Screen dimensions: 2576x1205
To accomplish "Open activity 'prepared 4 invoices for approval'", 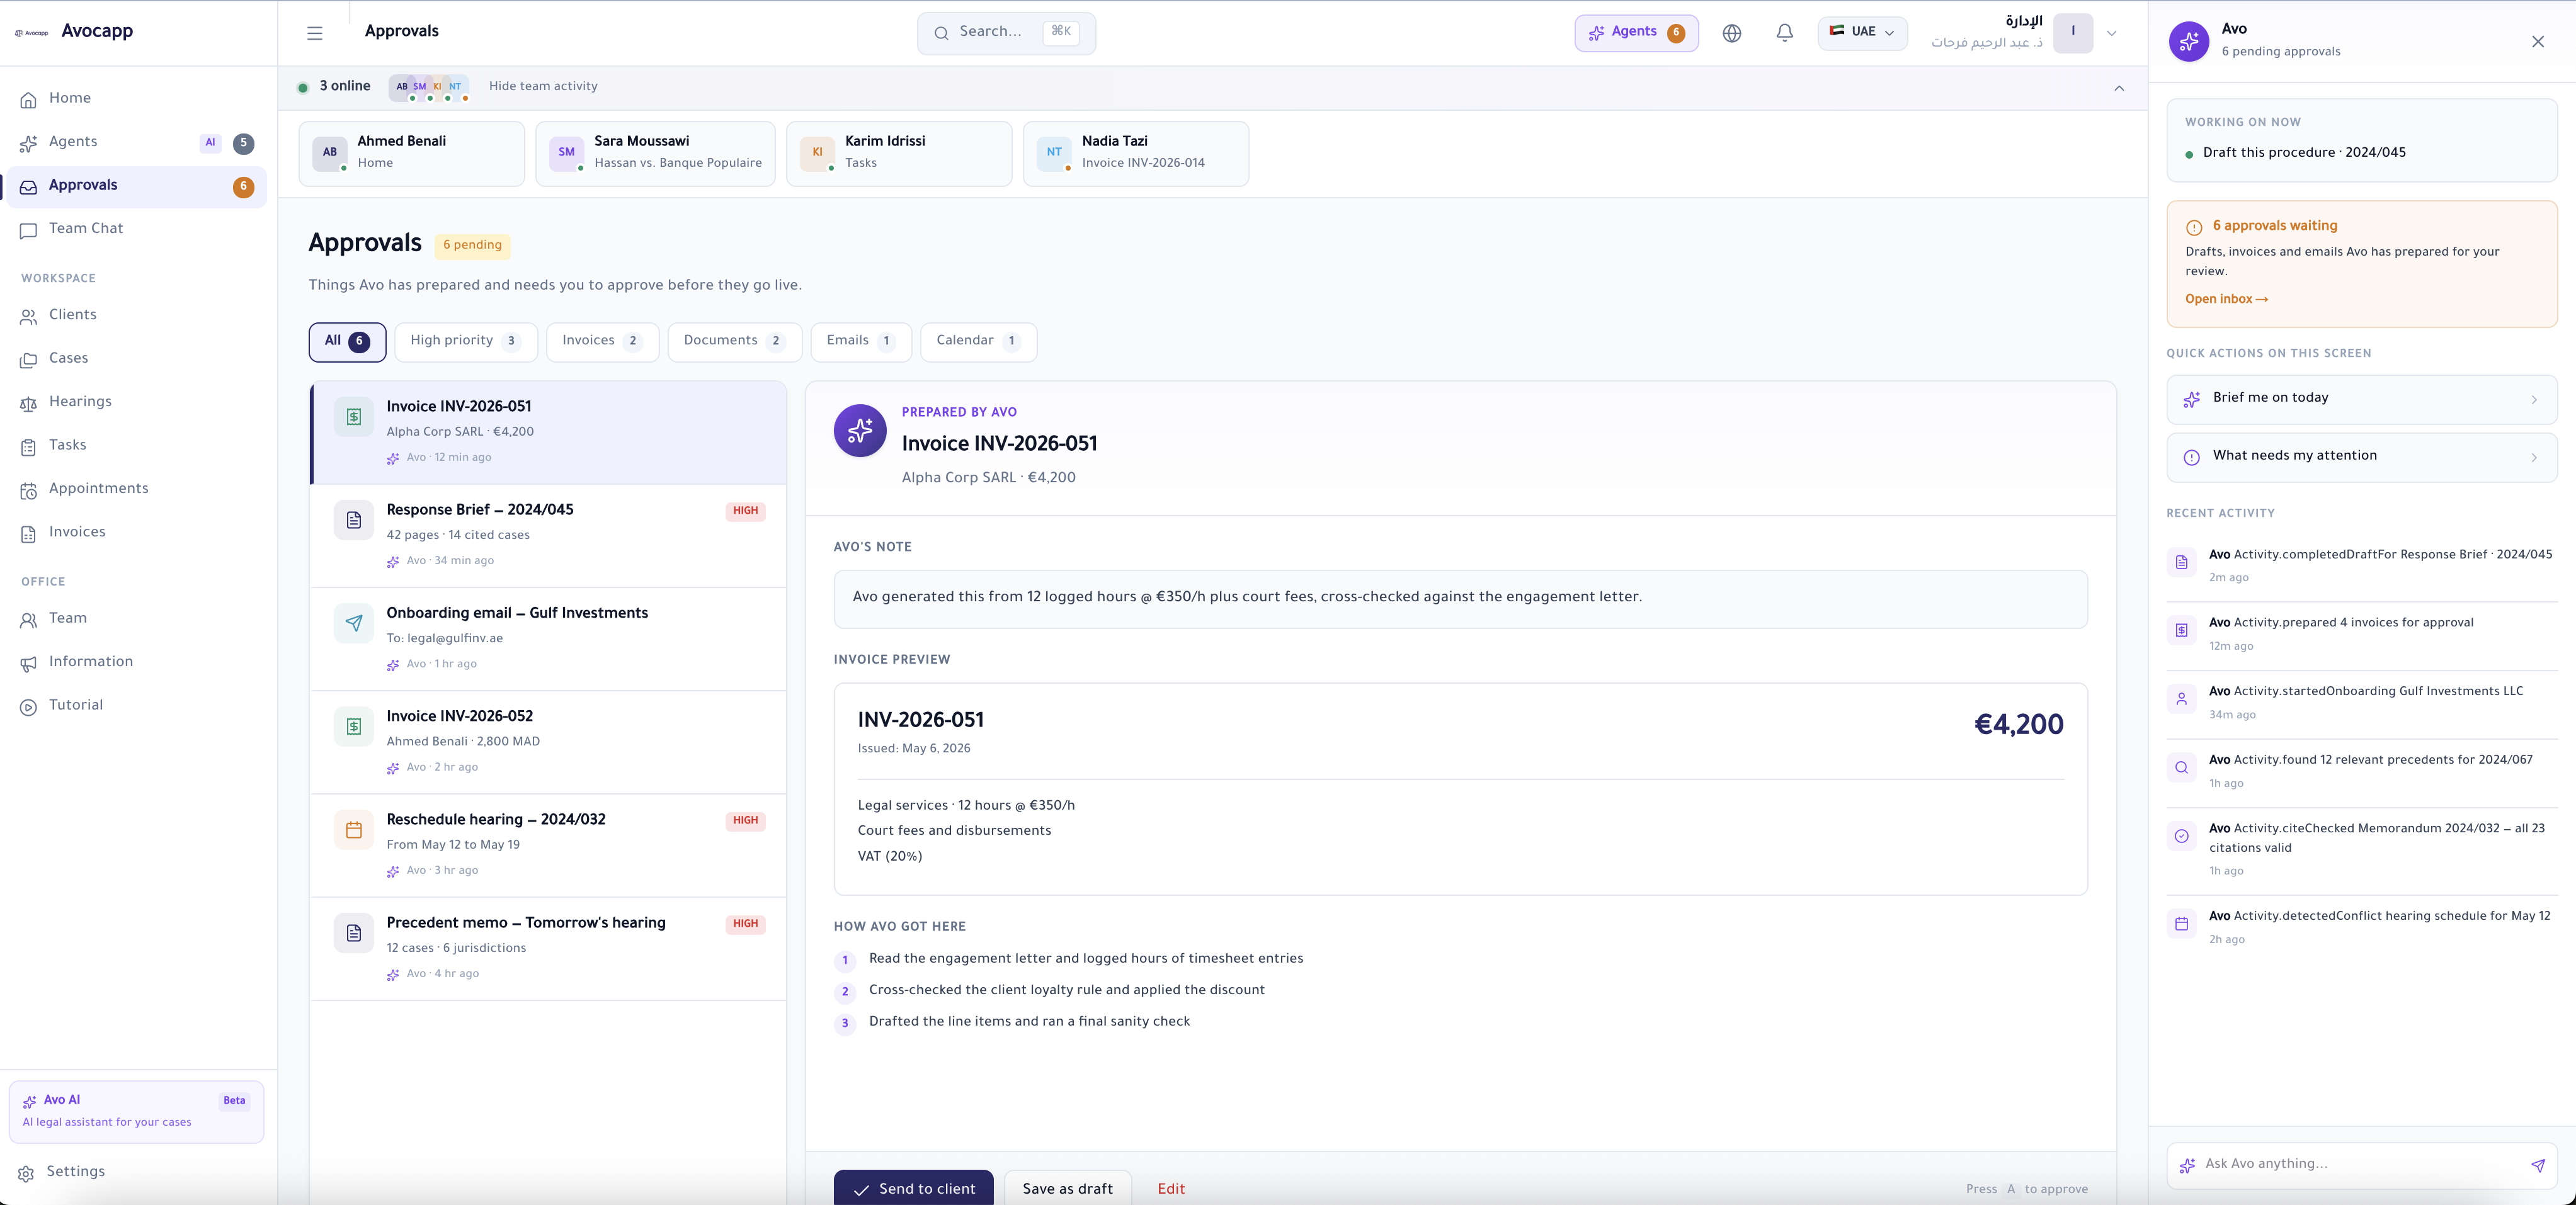I will point(2362,635).
